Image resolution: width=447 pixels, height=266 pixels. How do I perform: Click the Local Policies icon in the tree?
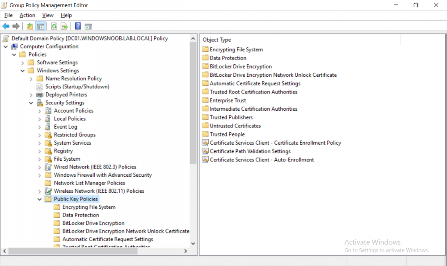(x=48, y=119)
